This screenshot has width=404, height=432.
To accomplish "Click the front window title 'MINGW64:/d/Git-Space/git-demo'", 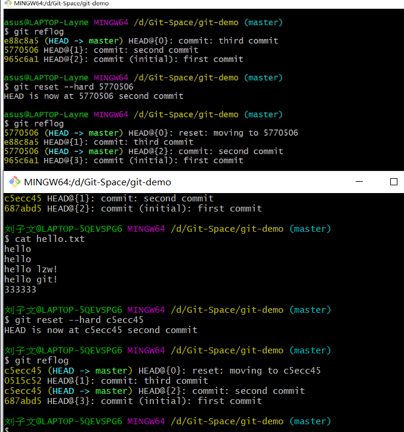I will [97, 182].
